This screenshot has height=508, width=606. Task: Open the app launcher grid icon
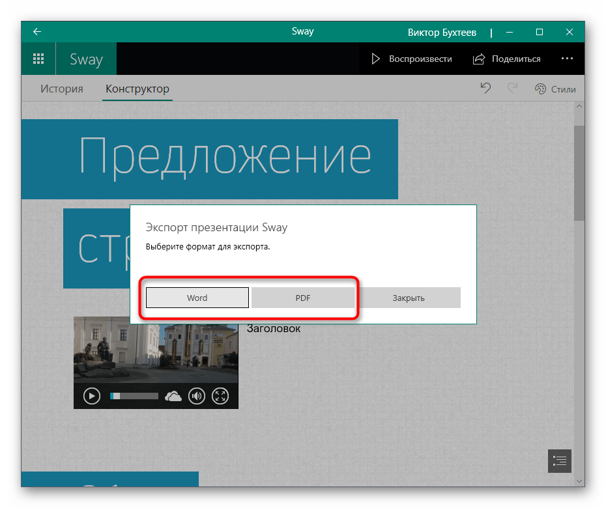click(x=38, y=59)
